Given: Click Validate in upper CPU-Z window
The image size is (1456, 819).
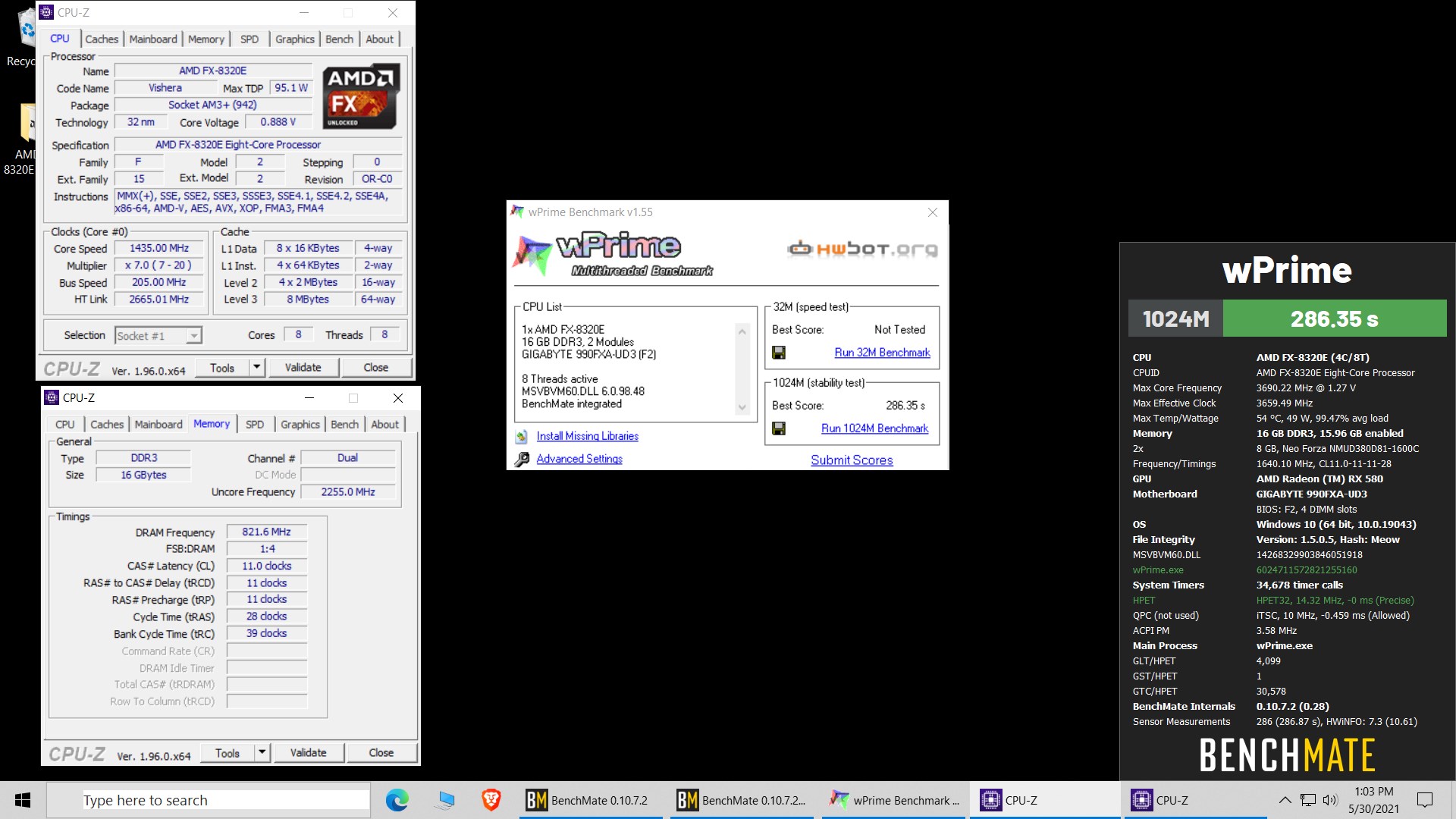Looking at the screenshot, I should click(x=303, y=368).
